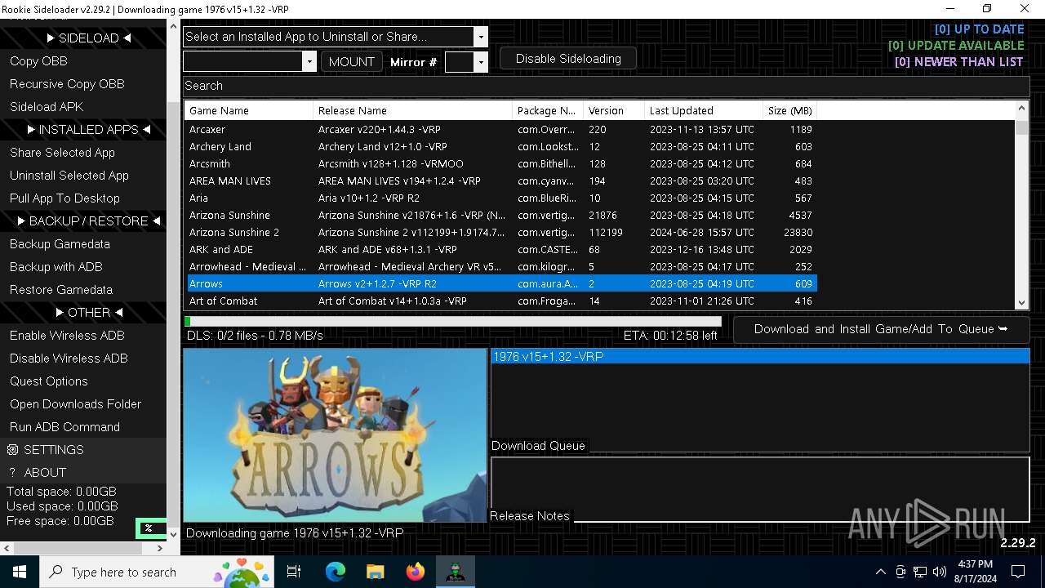Launch Firefox from taskbar

[x=416, y=572]
